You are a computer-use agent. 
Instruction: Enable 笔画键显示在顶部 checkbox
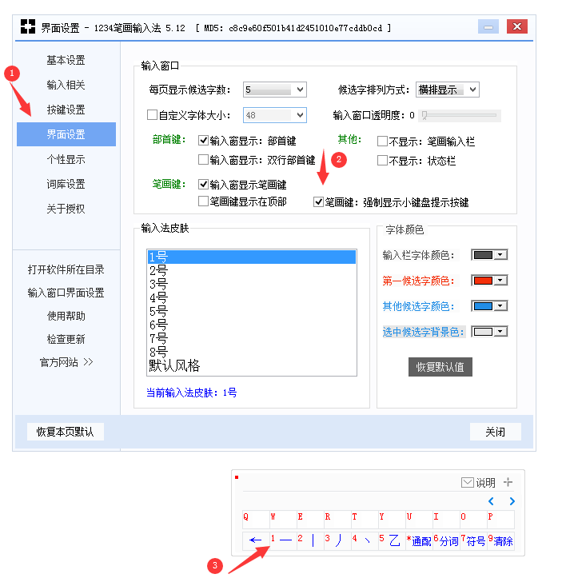click(x=203, y=201)
